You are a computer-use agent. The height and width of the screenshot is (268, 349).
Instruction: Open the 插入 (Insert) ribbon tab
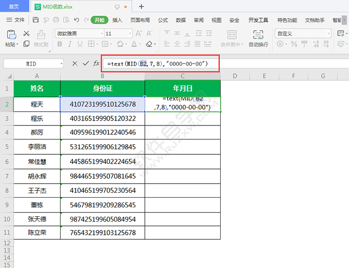click(x=117, y=20)
